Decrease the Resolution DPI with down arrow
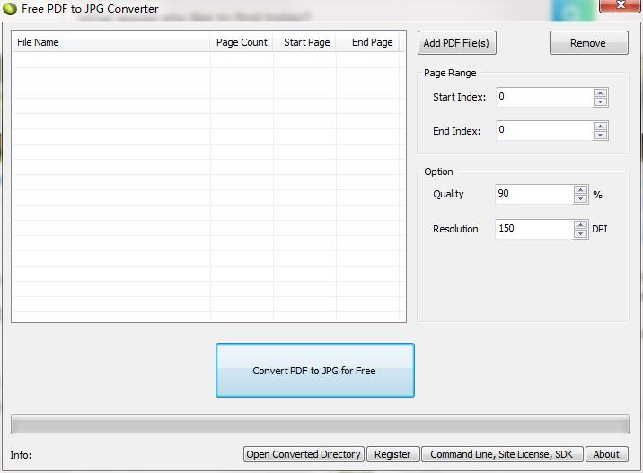 tap(581, 234)
